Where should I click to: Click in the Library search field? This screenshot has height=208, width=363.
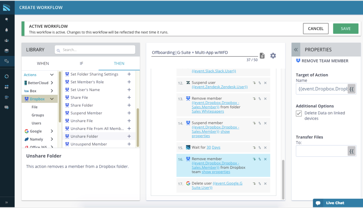click(x=95, y=50)
